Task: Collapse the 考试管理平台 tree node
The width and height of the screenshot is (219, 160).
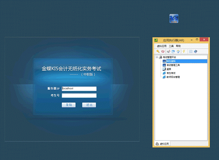Action: click(x=157, y=57)
